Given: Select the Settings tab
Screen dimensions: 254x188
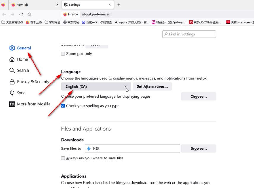Looking at the screenshot, I should point(88,5).
